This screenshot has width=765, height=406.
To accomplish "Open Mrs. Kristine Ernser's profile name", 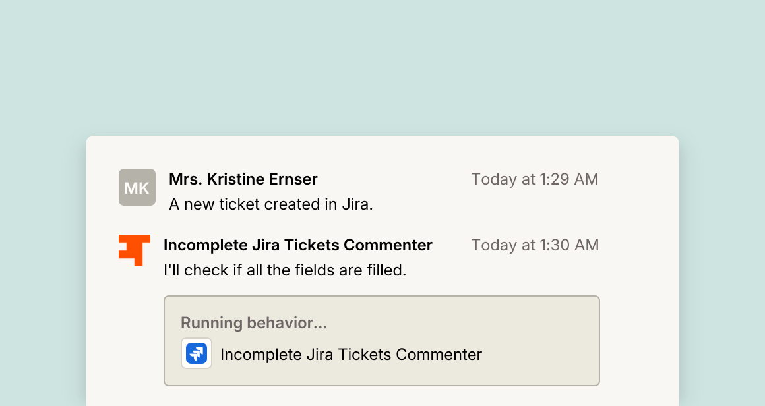I will [x=243, y=179].
